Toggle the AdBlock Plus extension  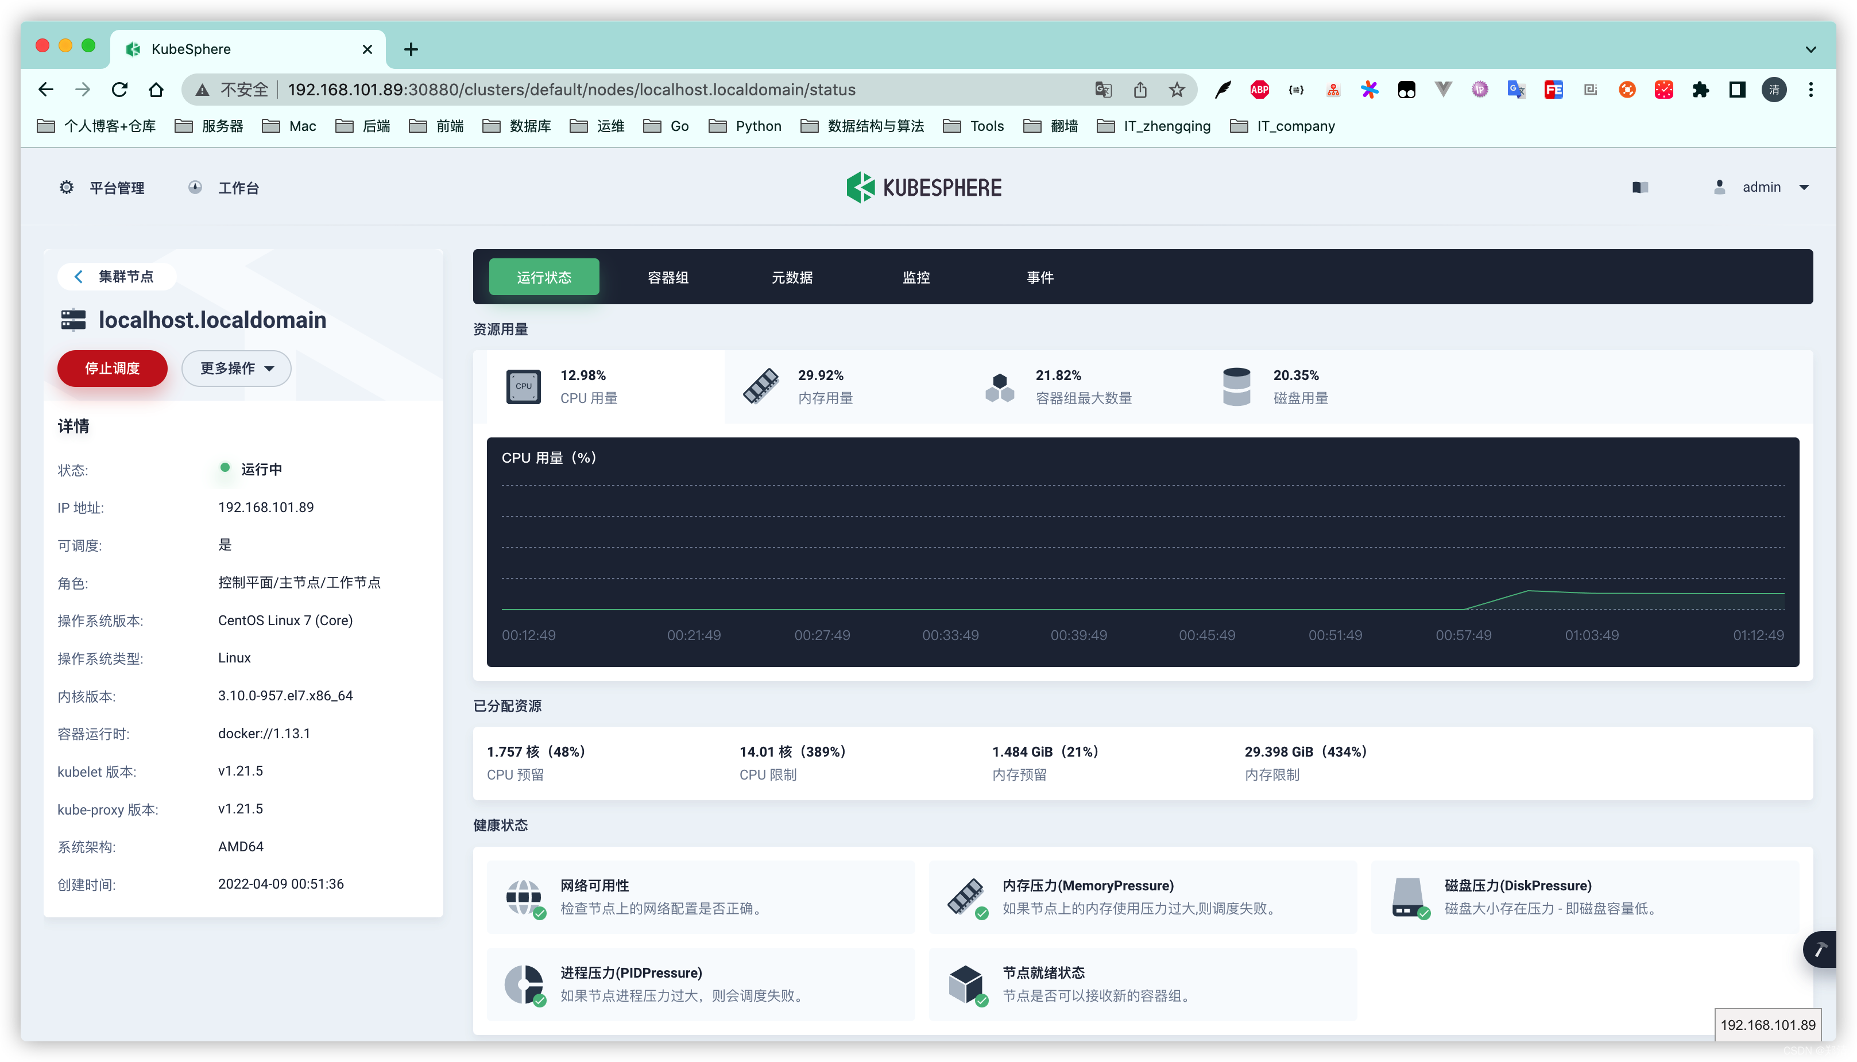pos(1260,90)
